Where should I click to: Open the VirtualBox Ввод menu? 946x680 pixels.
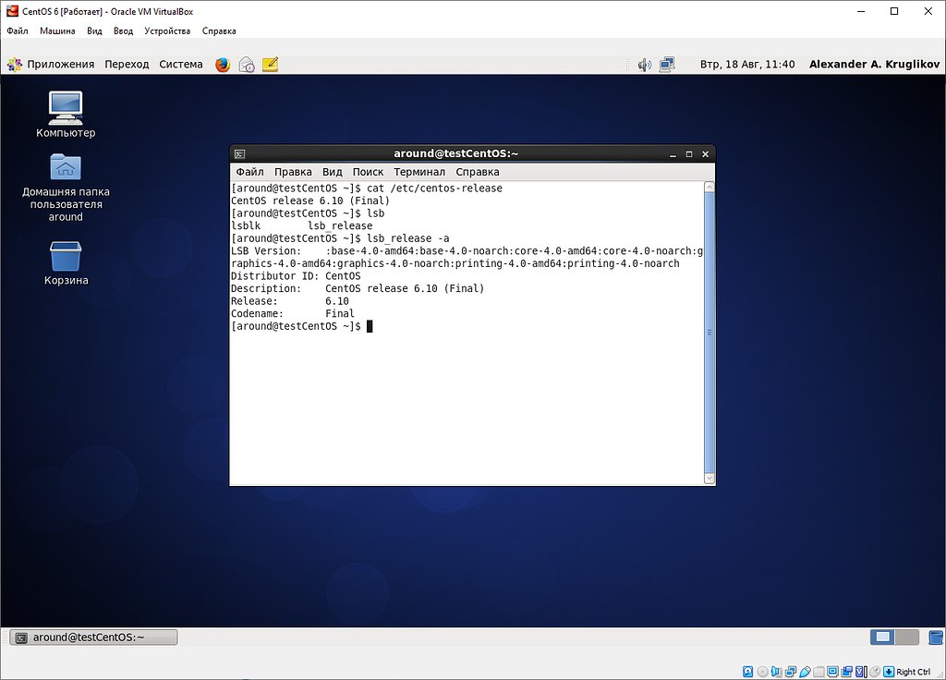point(123,30)
